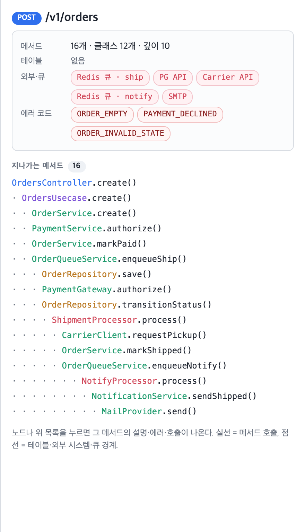
Task: Click the POST method badge
Action: pyautogui.click(x=26, y=18)
